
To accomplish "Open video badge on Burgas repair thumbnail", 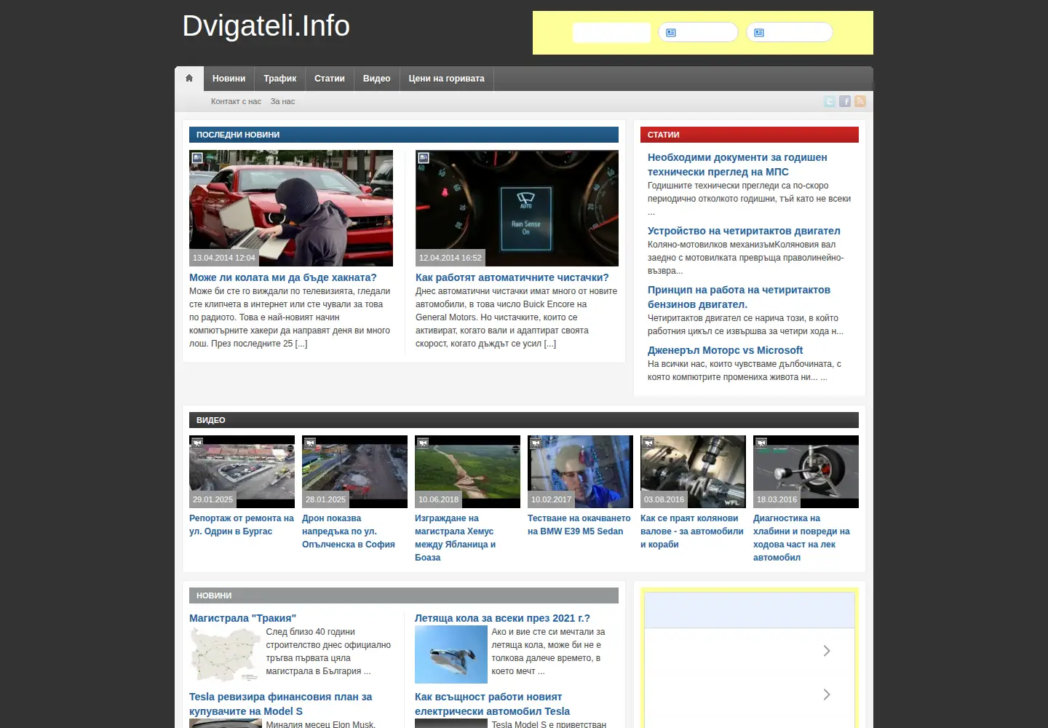I will point(197,443).
